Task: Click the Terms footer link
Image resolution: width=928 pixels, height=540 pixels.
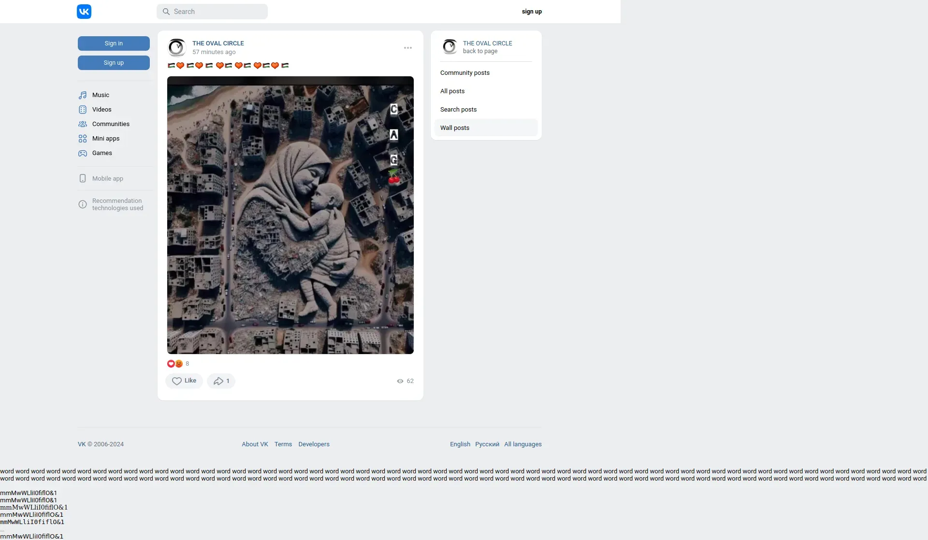Action: tap(283, 444)
